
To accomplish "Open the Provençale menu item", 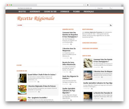I will (89, 12).
